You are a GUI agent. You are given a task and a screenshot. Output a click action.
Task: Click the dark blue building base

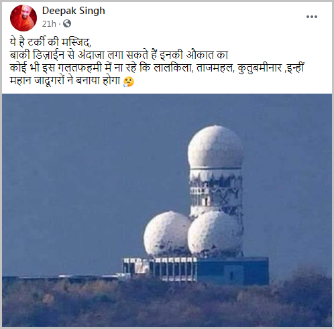pyautogui.click(x=233, y=271)
